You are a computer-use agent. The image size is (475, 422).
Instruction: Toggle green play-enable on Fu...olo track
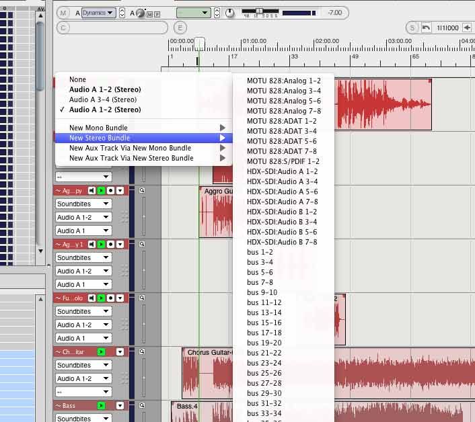coord(101,298)
